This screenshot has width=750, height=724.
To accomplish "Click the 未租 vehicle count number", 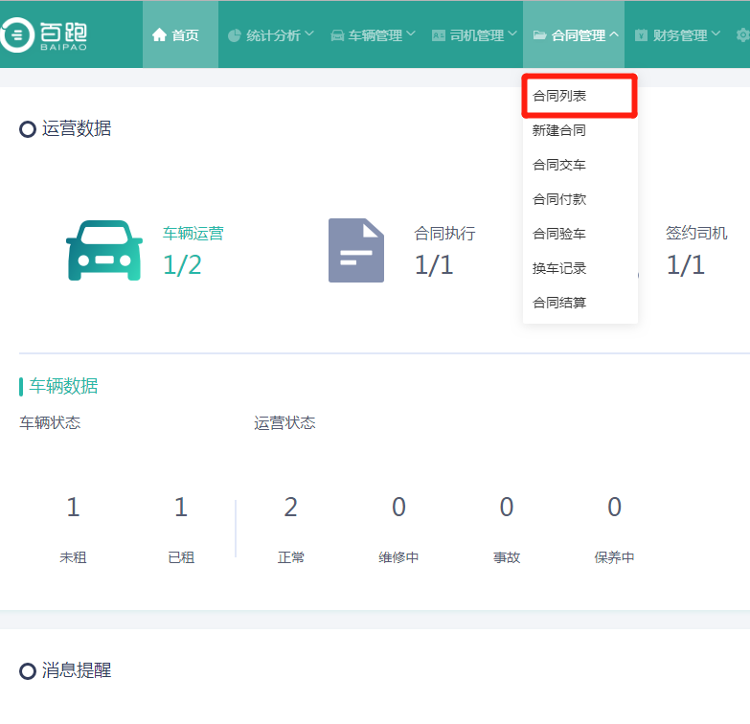I will click(73, 507).
